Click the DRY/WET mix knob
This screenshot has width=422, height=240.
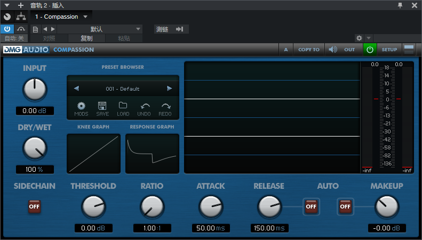pos(35,148)
